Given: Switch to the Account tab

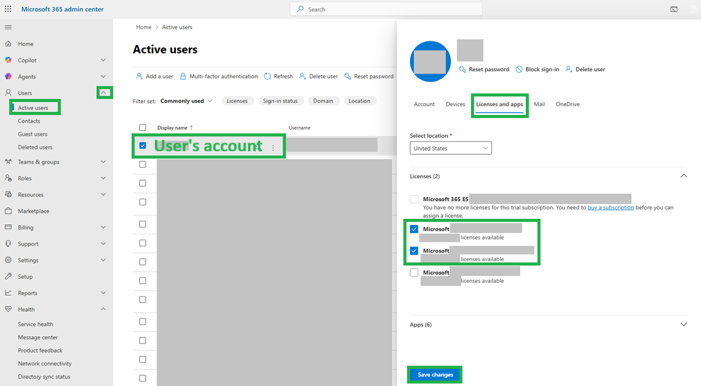Looking at the screenshot, I should [424, 104].
